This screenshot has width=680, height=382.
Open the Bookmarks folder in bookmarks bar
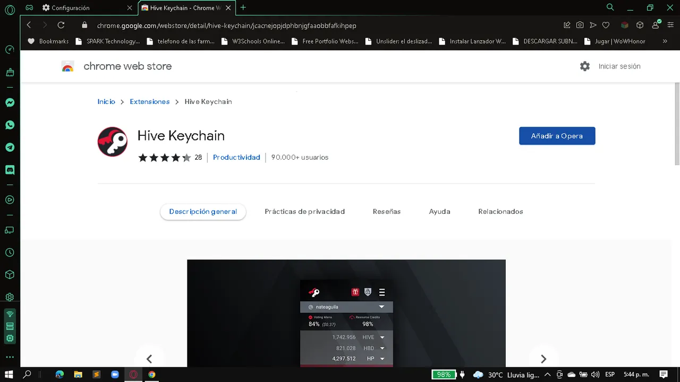tap(48, 41)
